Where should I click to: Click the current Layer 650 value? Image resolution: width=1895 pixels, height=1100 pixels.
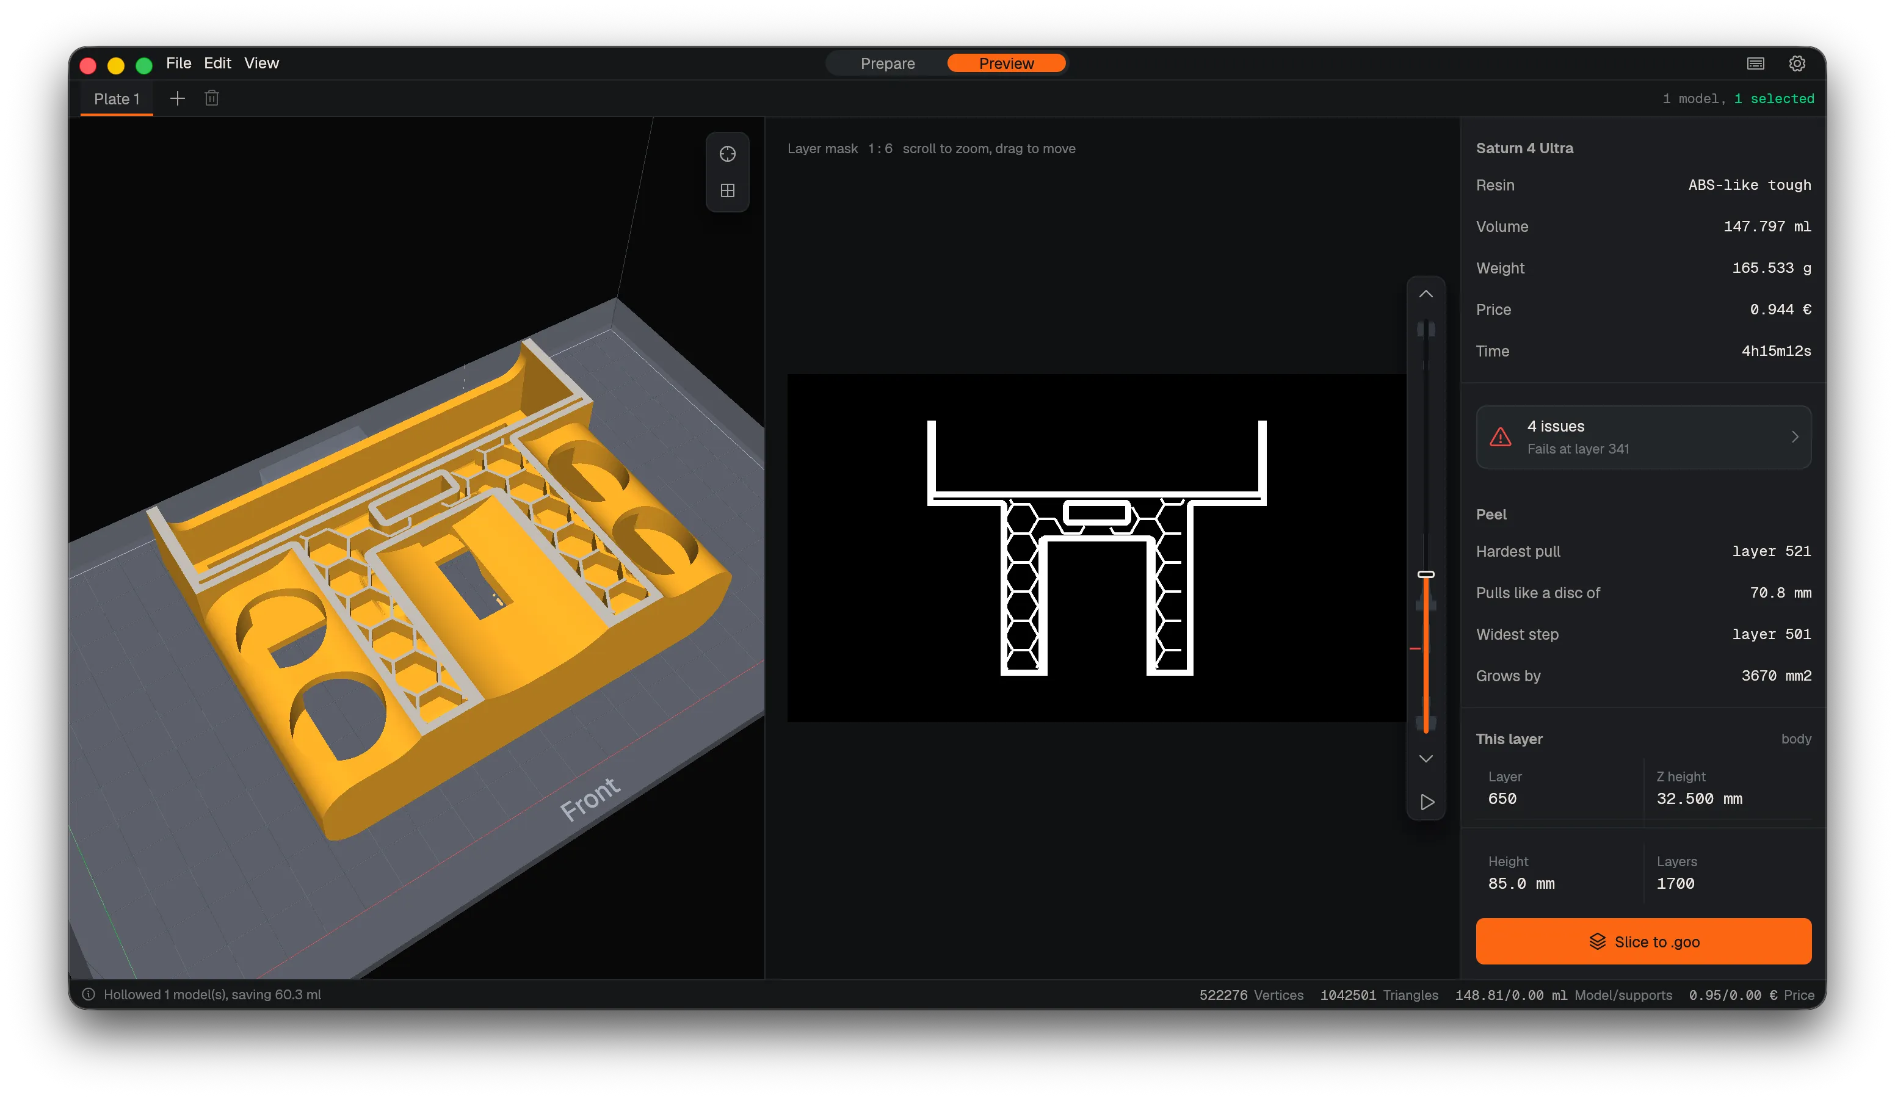(x=1502, y=798)
